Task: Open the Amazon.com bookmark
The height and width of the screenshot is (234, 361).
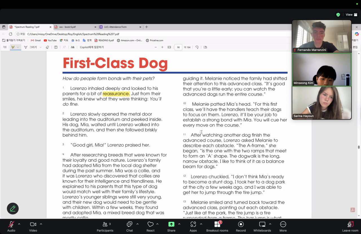Action: click(130, 40)
